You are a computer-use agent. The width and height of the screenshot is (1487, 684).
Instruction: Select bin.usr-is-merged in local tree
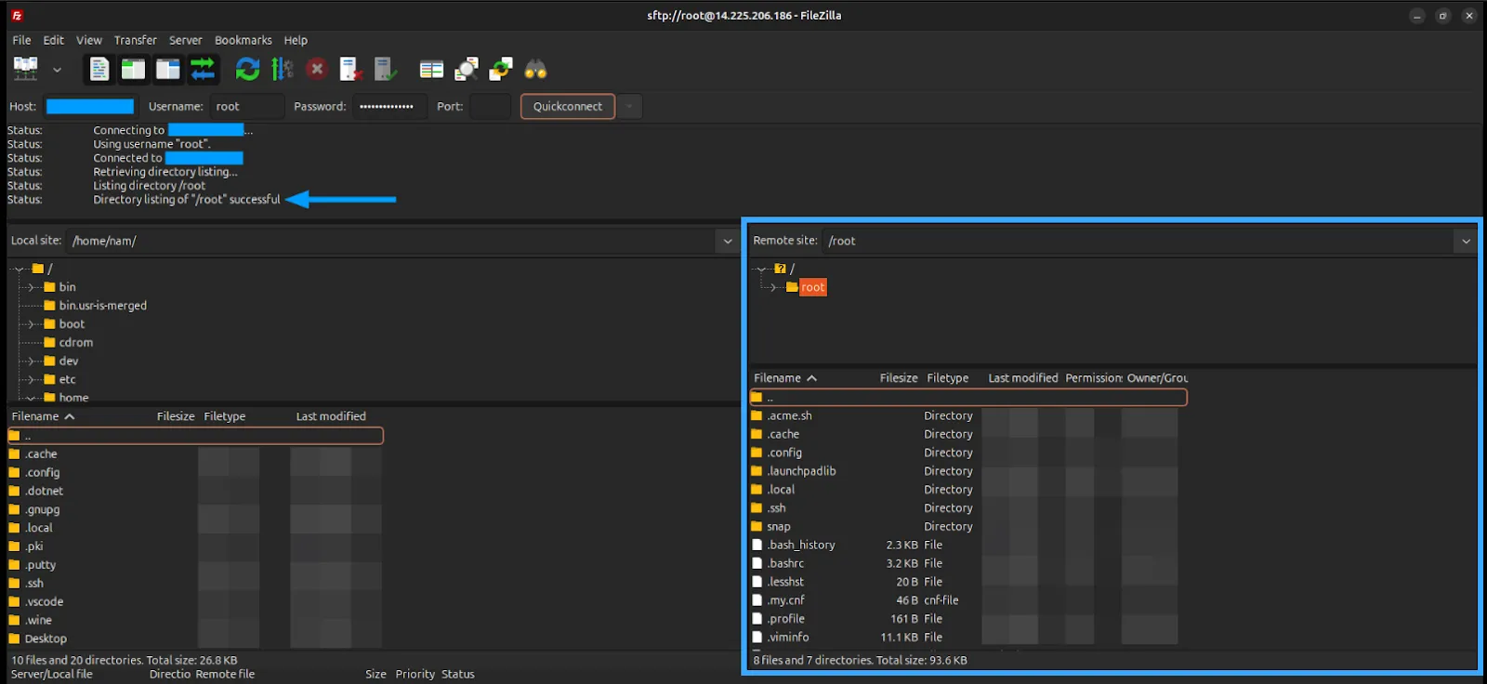pyautogui.click(x=103, y=306)
